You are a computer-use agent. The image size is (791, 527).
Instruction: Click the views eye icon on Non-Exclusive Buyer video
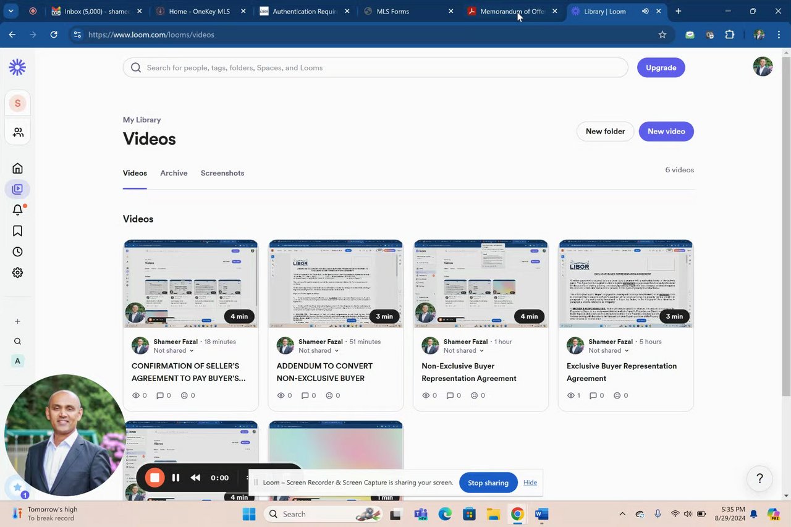[x=426, y=395]
